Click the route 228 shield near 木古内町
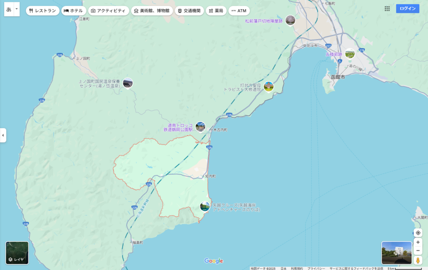Image resolution: width=428 pixels, height=270 pixels. (229, 115)
